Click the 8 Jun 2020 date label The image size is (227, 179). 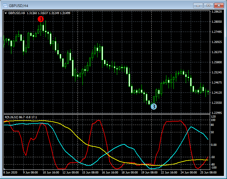point(10,173)
